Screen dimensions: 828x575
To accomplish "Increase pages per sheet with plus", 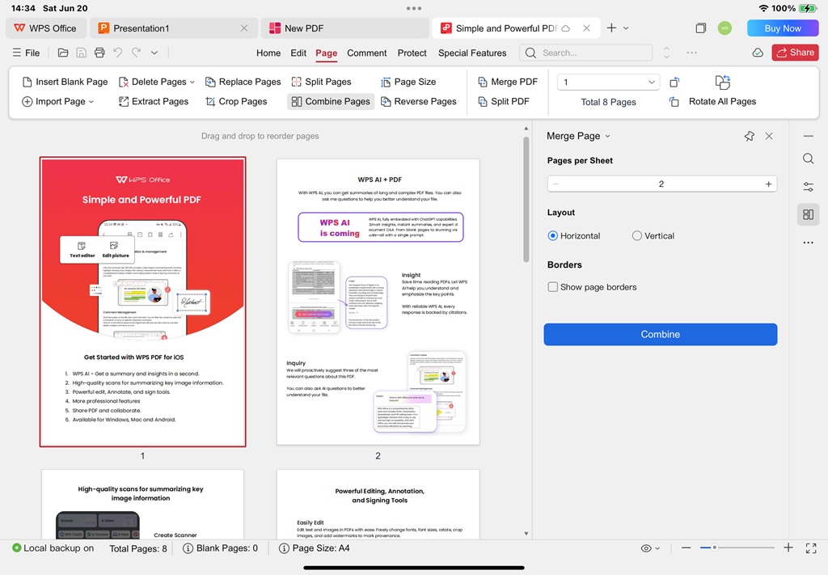I will (768, 184).
